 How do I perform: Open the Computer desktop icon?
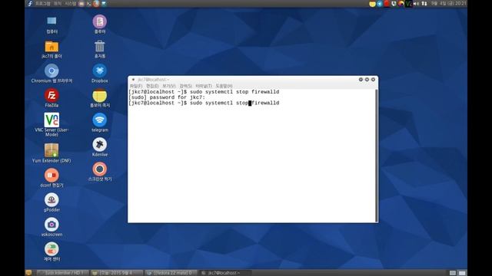(52, 21)
